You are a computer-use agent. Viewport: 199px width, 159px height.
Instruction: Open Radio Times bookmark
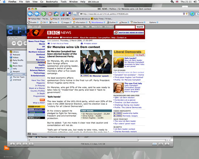pos(101,19)
